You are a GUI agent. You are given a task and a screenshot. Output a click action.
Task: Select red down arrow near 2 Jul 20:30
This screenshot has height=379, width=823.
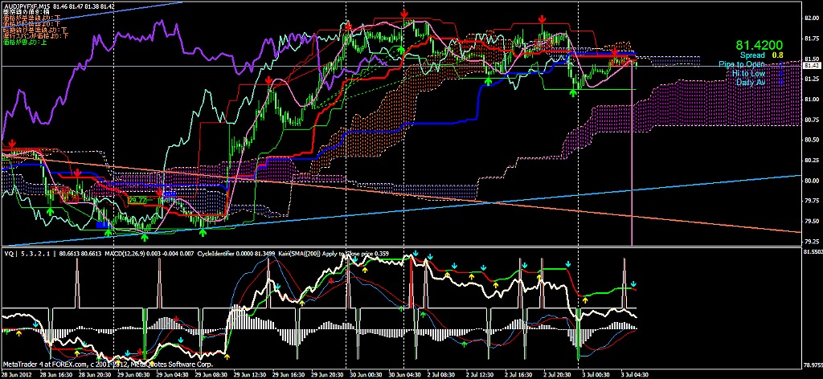tap(543, 18)
